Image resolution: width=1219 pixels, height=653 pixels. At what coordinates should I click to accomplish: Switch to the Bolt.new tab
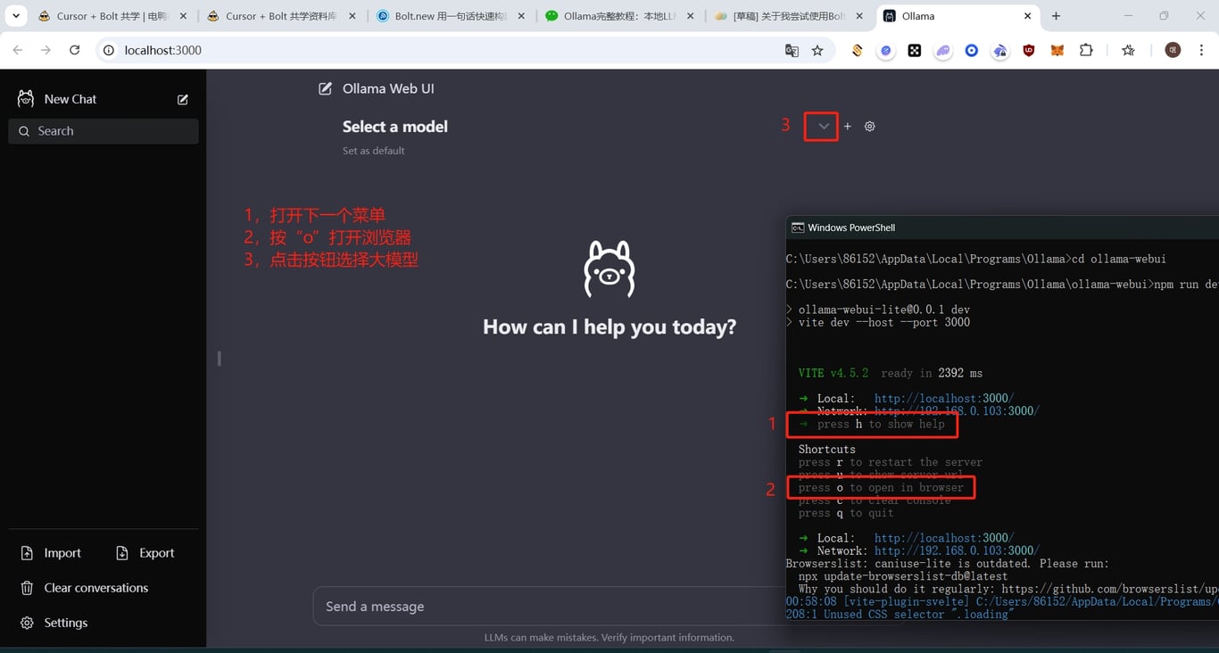[451, 16]
